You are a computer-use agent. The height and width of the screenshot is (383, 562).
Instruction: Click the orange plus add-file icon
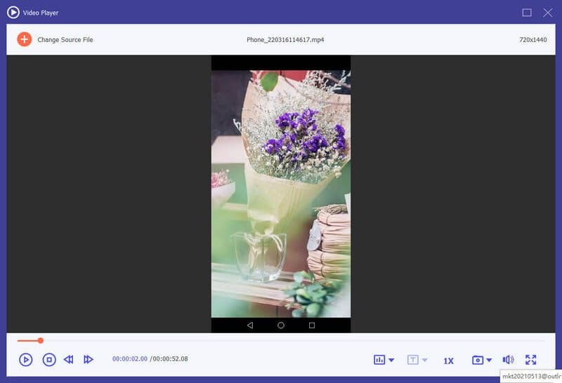tap(25, 39)
